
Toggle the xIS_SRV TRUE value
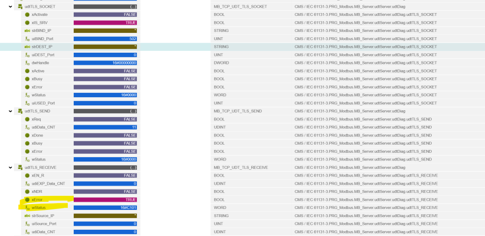tap(105, 23)
